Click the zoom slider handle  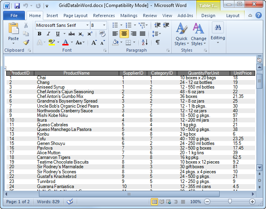coord(230,202)
